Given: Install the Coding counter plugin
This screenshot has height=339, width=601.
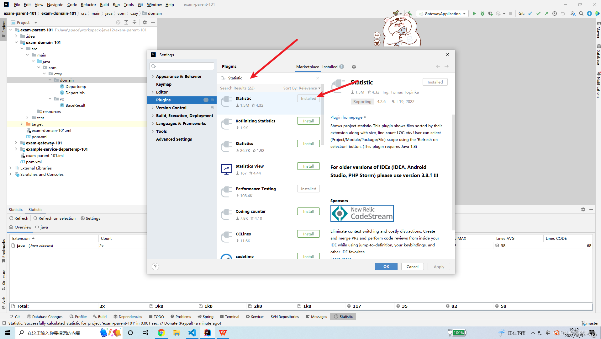Looking at the screenshot, I should (308, 212).
